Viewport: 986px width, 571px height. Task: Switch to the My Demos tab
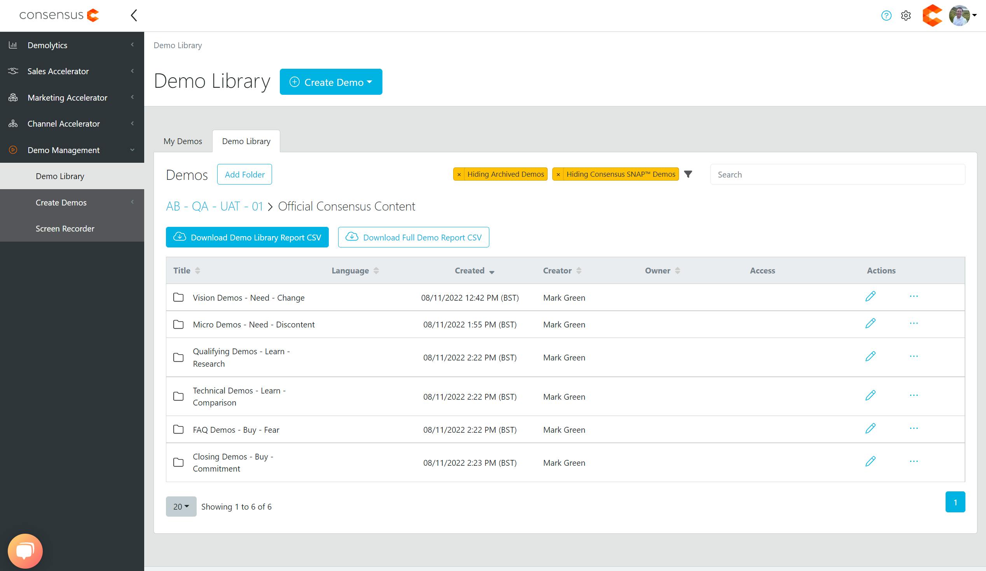[183, 141]
